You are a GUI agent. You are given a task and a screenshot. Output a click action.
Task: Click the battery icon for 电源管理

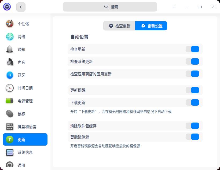[9, 101]
